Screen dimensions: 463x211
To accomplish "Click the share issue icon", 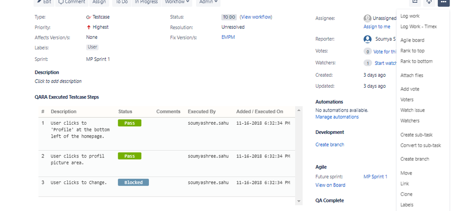I will point(415,2).
